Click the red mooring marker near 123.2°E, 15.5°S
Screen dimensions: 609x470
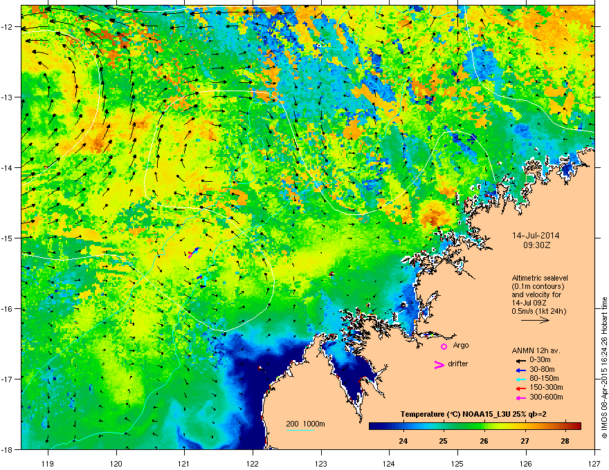[331, 274]
